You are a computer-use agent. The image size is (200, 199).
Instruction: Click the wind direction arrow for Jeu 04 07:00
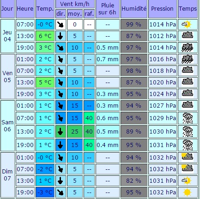(61, 25)
